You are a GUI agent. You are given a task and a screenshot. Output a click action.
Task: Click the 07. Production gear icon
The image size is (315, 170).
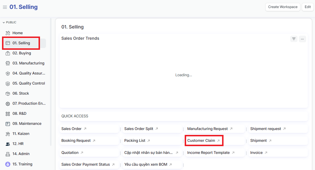pyautogui.click(x=8, y=104)
